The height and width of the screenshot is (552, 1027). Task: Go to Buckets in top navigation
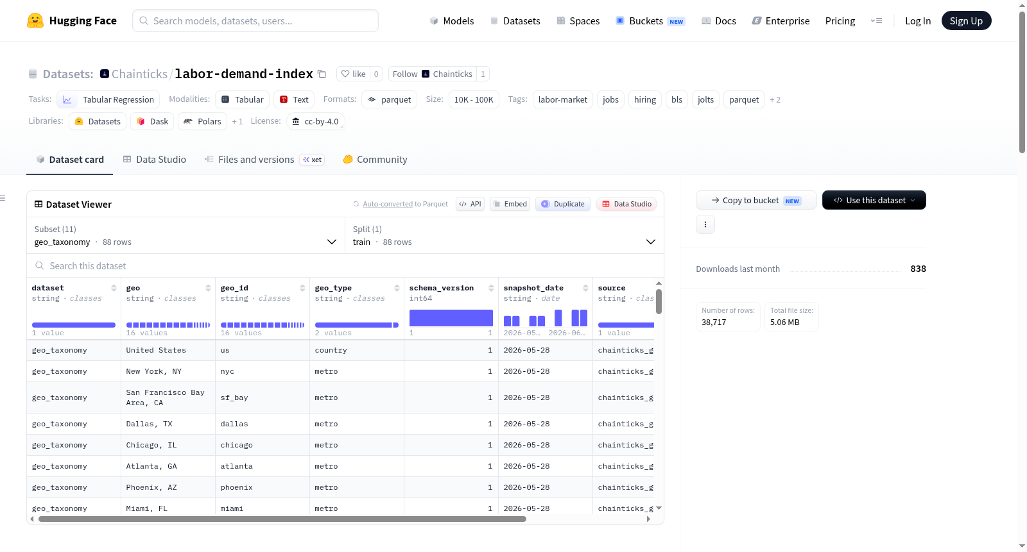pos(650,21)
